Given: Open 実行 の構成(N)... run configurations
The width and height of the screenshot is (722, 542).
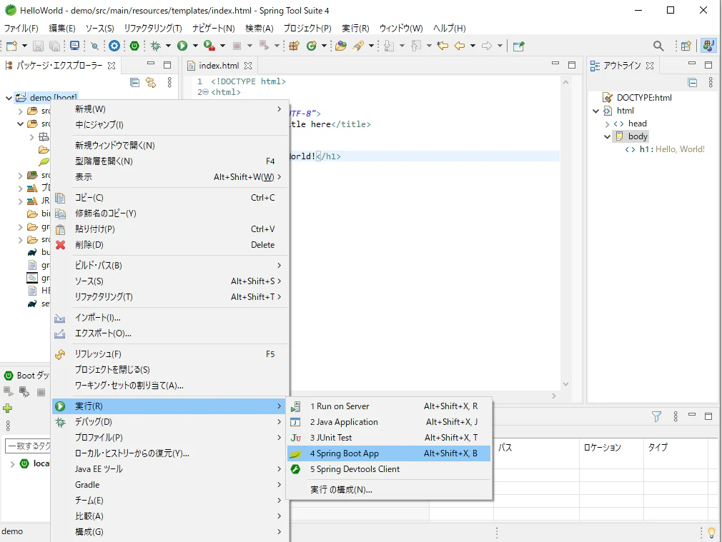Looking at the screenshot, I should pos(389,490).
